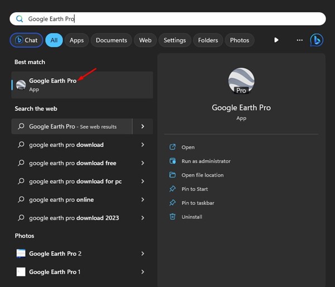Expand the 'google earth pro online' suggestion chevron

143,199
